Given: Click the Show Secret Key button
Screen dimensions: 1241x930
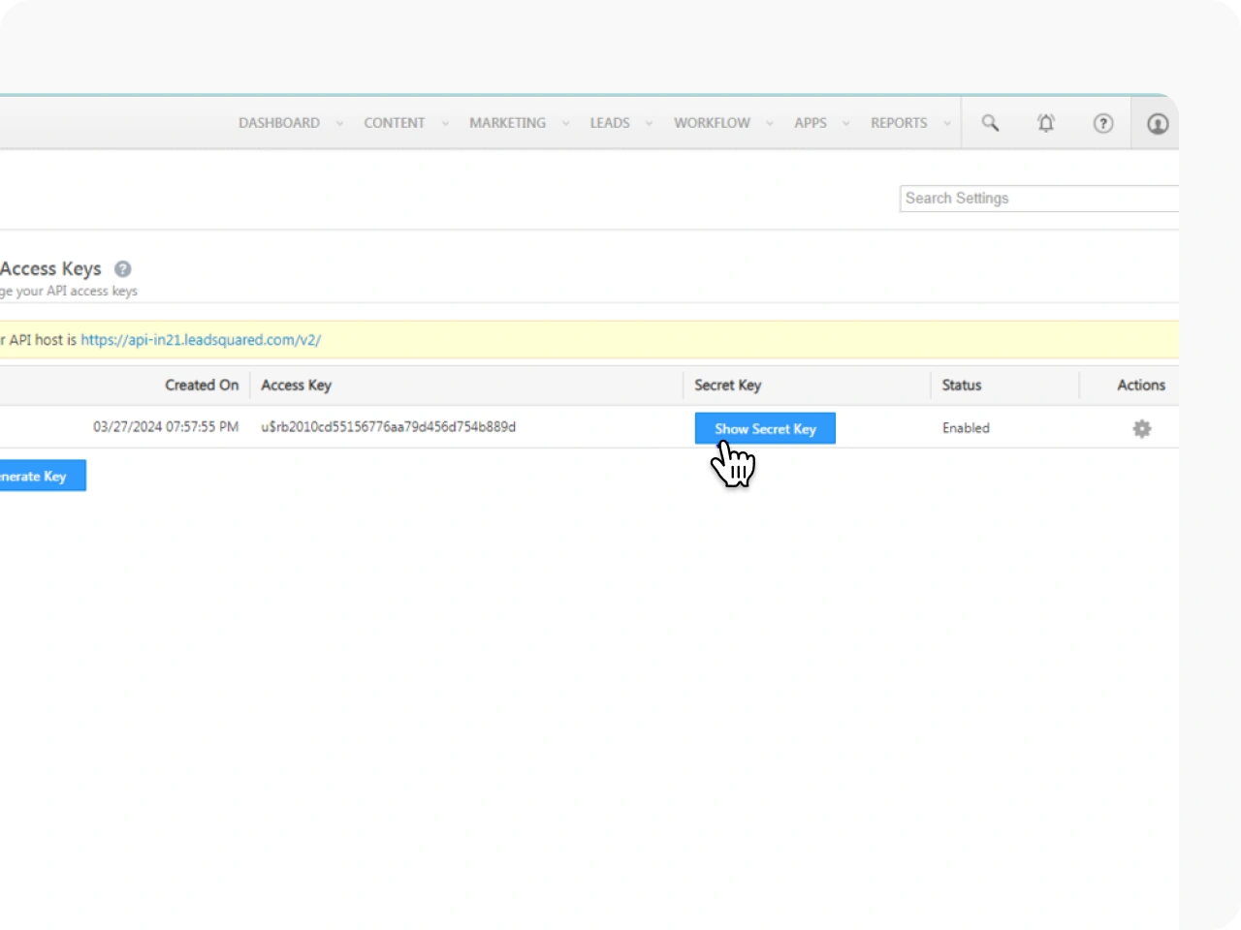Looking at the screenshot, I should (x=765, y=428).
